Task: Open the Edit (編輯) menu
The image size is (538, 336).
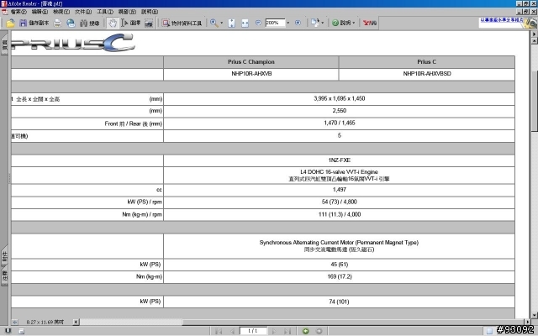Action: pyautogui.click(x=40, y=12)
